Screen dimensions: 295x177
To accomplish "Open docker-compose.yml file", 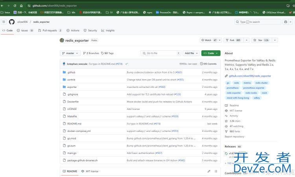I will click(x=79, y=131).
